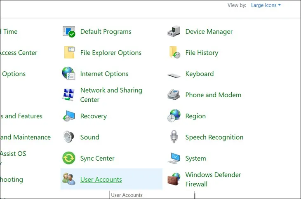The height and width of the screenshot is (199, 301).
Task: Click the Device Manager icon
Action: [174, 31]
